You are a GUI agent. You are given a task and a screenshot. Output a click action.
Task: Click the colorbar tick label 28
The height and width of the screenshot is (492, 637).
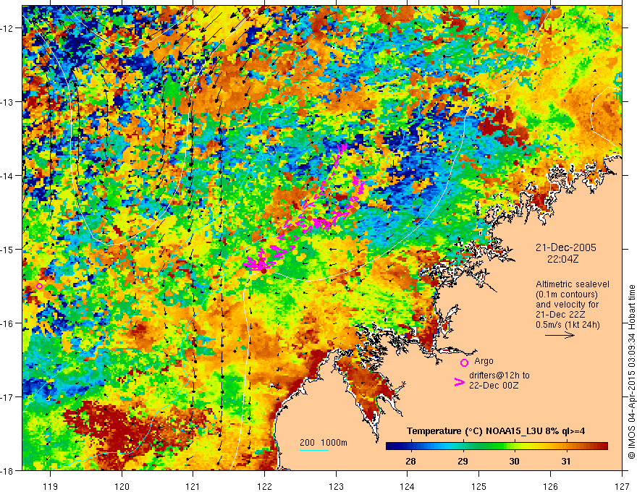coord(410,461)
